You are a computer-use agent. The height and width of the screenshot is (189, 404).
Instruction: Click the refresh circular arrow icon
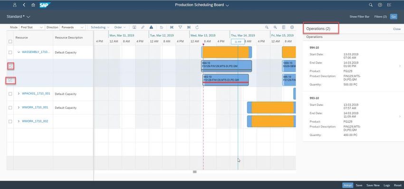pos(197,27)
